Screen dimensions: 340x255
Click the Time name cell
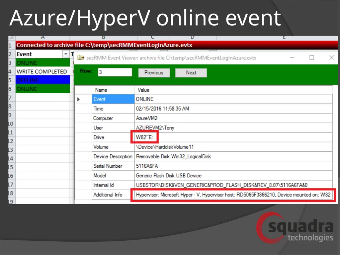[x=113, y=109]
